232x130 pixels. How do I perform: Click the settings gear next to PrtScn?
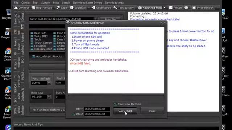tap(186, 8)
